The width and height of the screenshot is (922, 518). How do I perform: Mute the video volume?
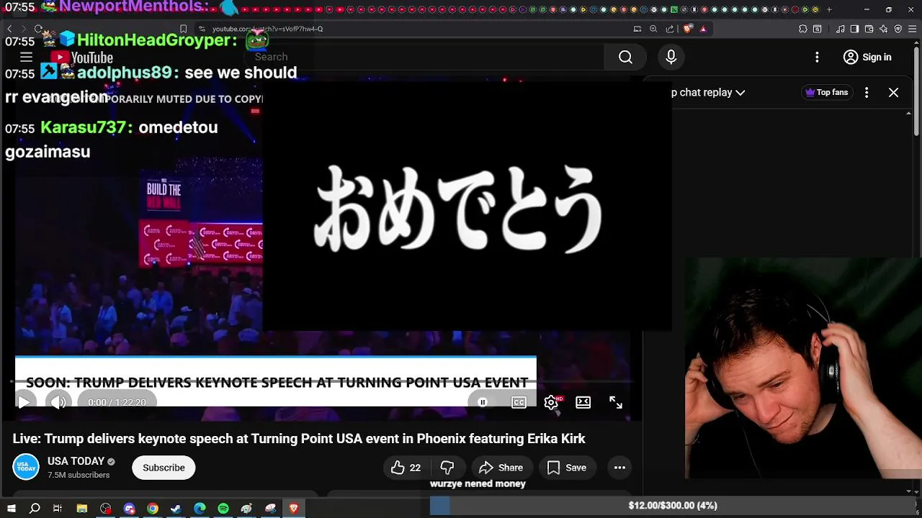58,402
